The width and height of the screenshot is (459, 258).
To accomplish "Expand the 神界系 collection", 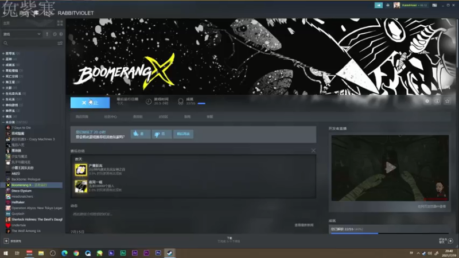I will click(x=11, y=111).
